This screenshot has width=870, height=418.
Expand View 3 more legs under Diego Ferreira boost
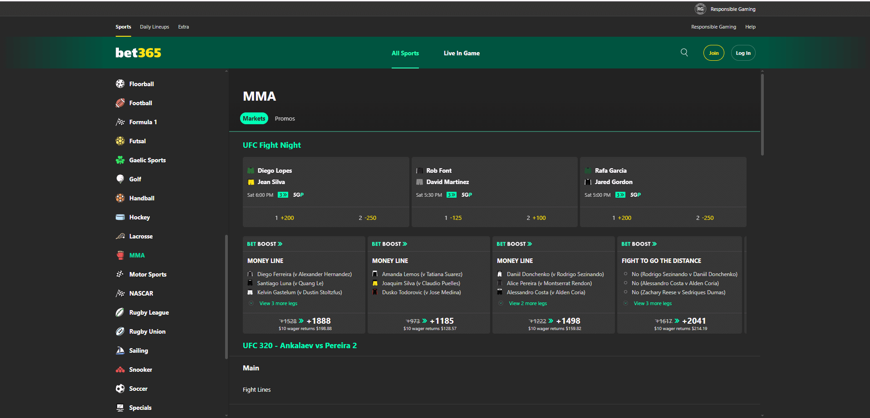[x=278, y=303]
